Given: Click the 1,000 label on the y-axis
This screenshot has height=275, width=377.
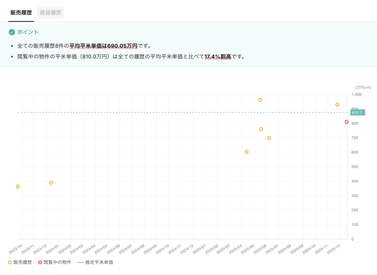Looking at the screenshot, I should [357, 94].
